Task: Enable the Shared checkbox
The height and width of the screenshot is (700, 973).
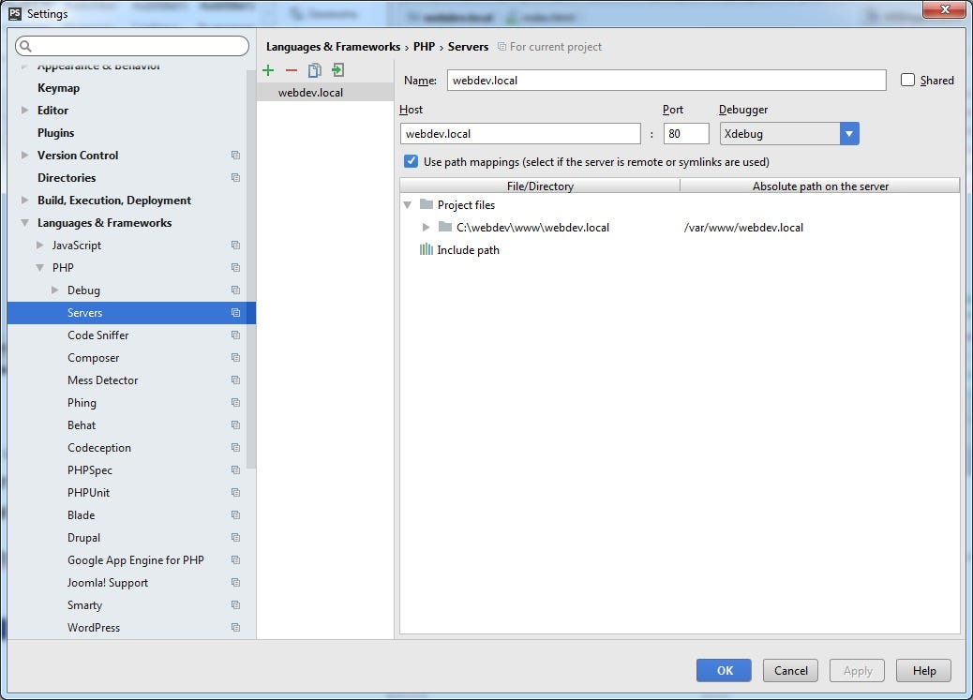Action: (906, 80)
